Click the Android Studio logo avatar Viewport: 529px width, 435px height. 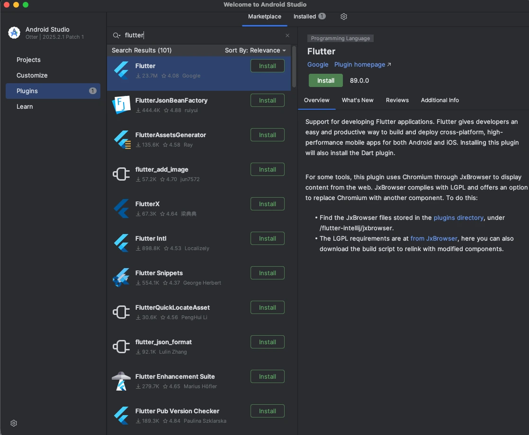click(14, 33)
